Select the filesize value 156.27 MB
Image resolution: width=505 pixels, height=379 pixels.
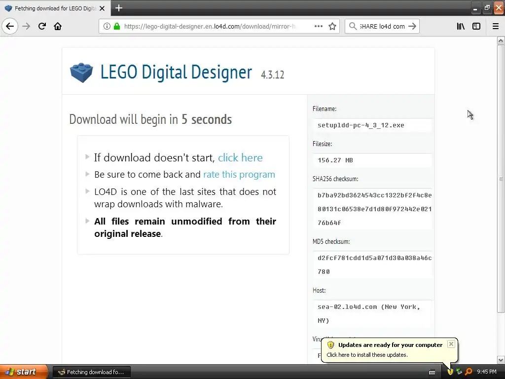coord(335,160)
